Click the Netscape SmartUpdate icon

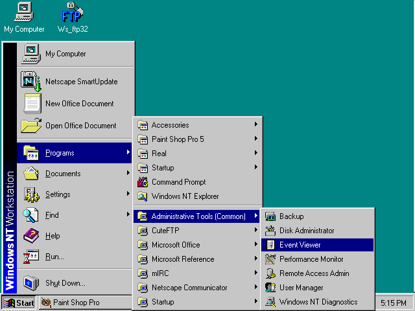coord(31,81)
